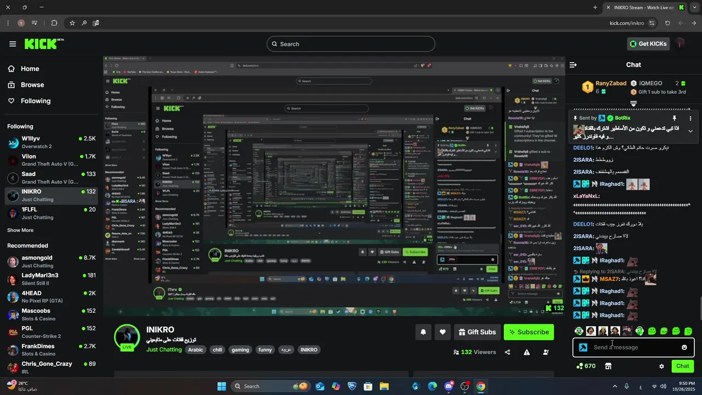Open user actions icon beside report
This screenshot has height=395, width=702.
[546, 352]
